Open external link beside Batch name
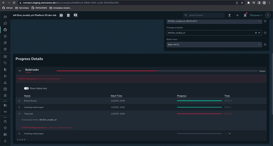The image size is (273, 146). pos(265,45)
